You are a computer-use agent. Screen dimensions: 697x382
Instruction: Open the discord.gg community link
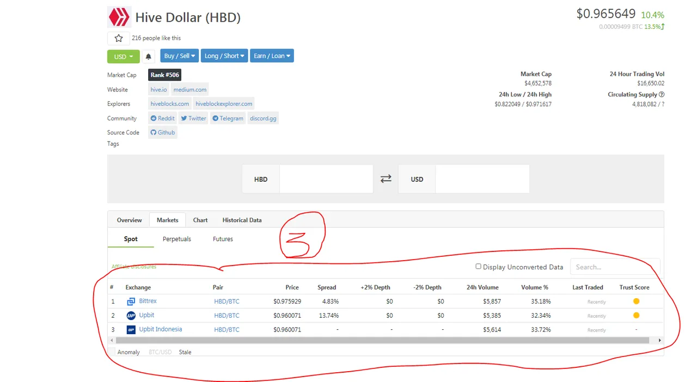[x=263, y=119]
